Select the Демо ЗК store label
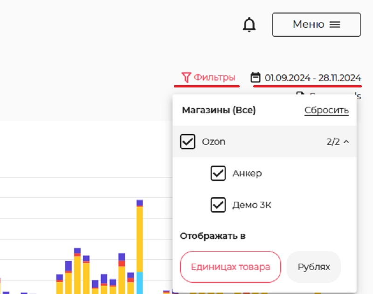Viewport: 373px width, 294px height. (x=252, y=205)
